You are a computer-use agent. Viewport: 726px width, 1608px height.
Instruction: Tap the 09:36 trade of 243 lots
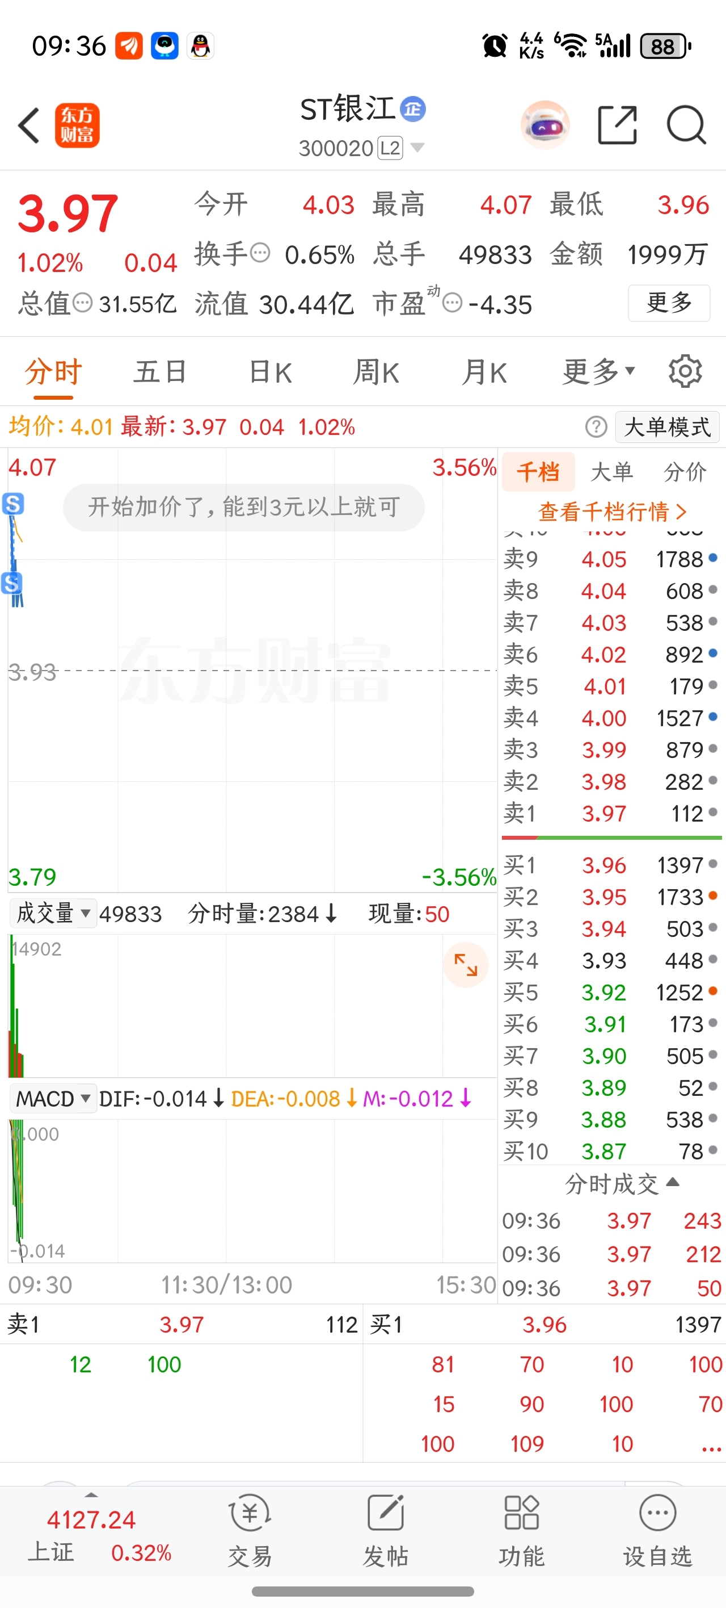click(612, 1221)
